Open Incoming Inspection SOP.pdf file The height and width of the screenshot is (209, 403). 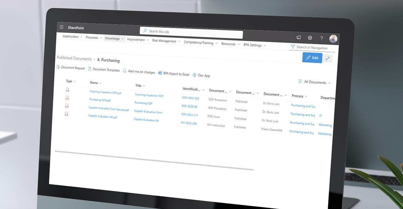click(x=105, y=92)
